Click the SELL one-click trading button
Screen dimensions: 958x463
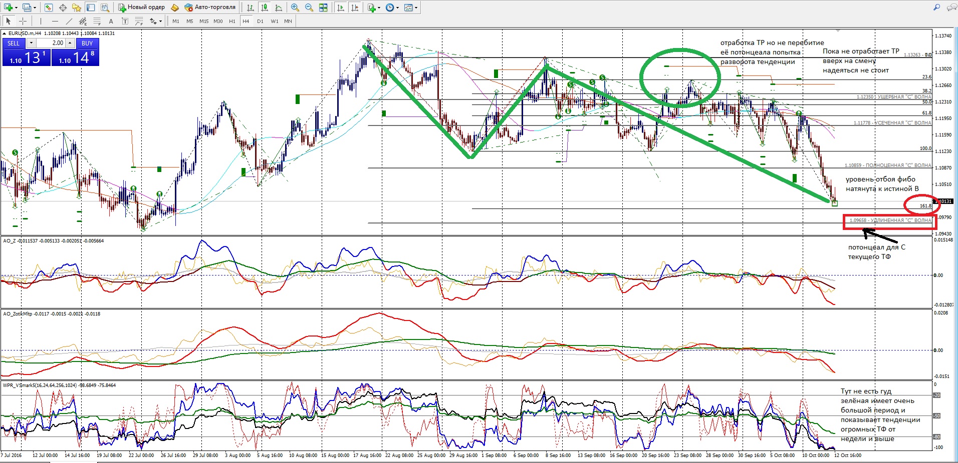14,43
